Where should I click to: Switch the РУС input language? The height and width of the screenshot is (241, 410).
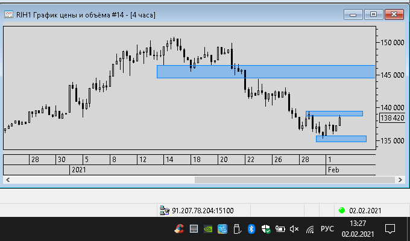pyautogui.click(x=327, y=229)
